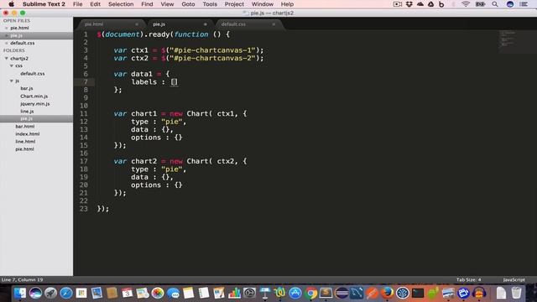Image resolution: width=537 pixels, height=302 pixels.
Task: Open the Tools menu
Action: [210, 4]
